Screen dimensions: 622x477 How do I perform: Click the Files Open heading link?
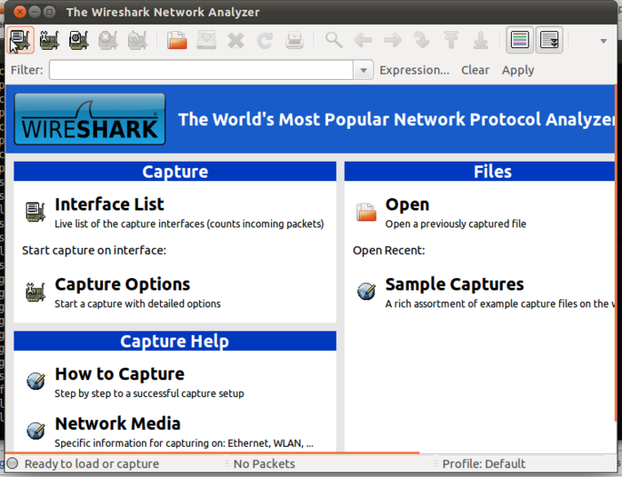[x=407, y=204]
